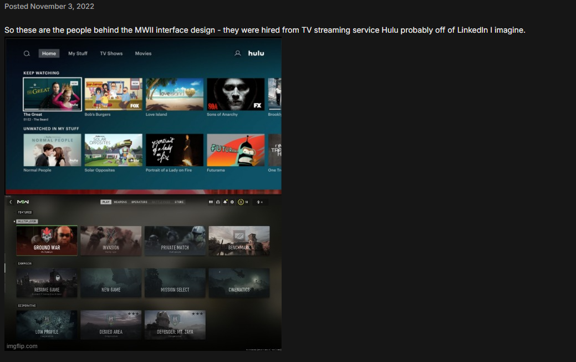Open Portrait of a Lady on Fire thumbnail
Image resolution: width=576 pixels, height=362 pixels.
175,150
